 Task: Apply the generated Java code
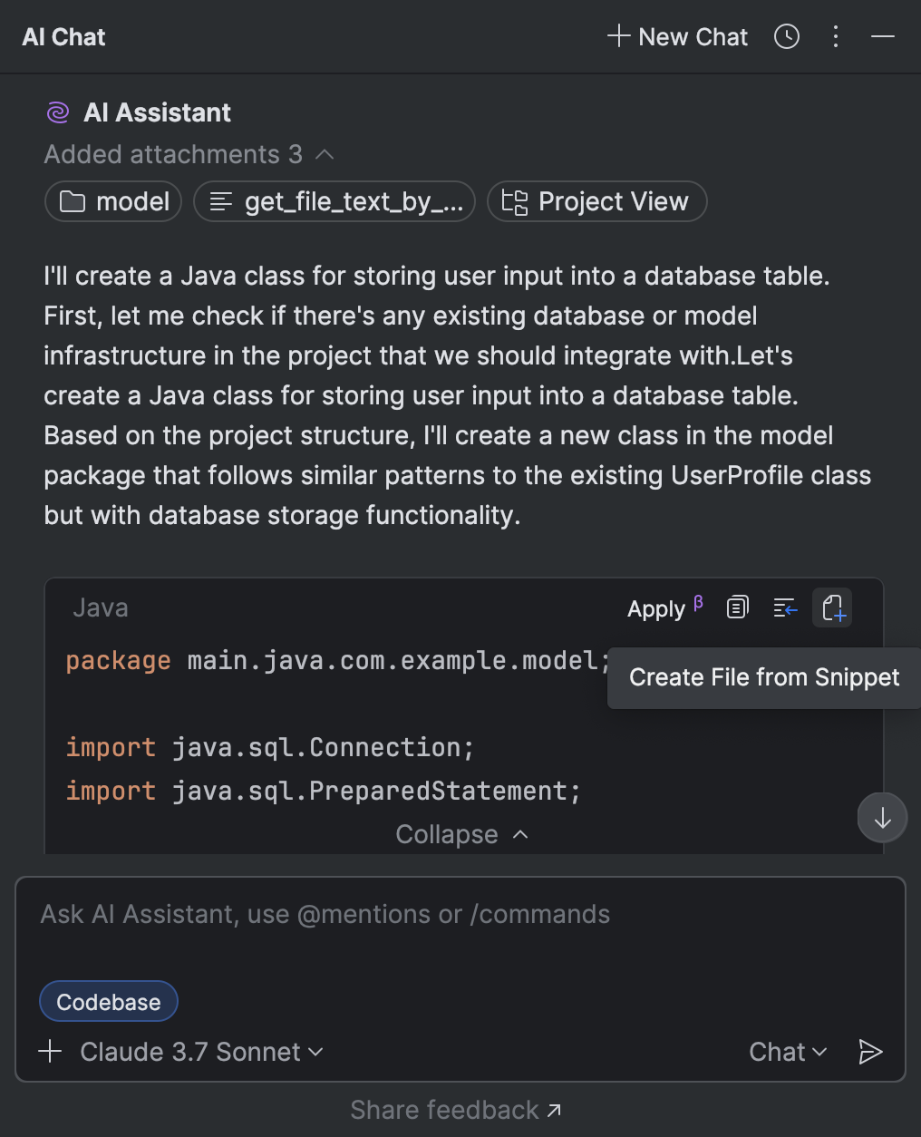click(x=655, y=608)
